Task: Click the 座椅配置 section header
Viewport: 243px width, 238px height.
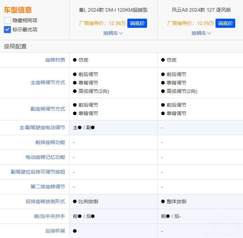Action: tap(15, 46)
